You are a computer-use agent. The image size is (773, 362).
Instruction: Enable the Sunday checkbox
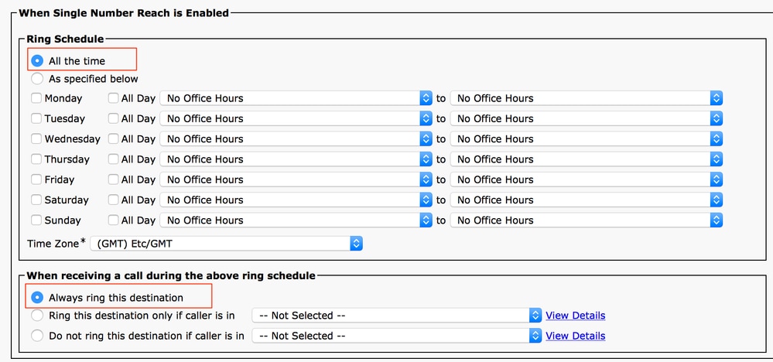click(x=36, y=220)
